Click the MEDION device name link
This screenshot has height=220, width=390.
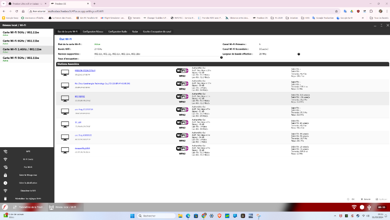[85, 71]
